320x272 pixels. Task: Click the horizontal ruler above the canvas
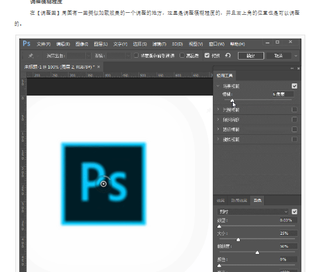(x=120, y=75)
